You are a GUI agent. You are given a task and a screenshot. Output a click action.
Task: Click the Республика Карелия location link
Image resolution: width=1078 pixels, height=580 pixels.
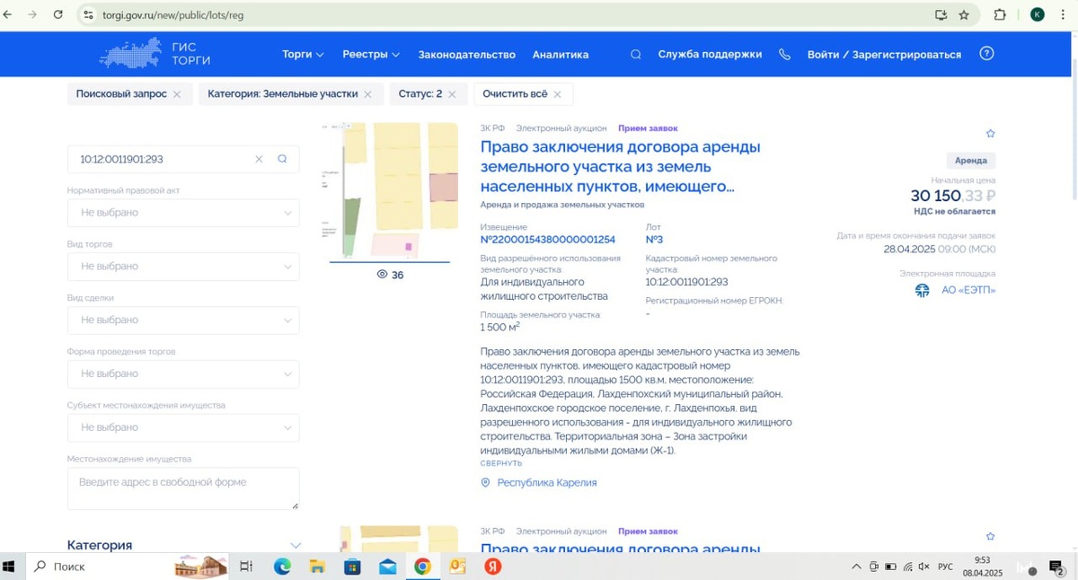(x=546, y=483)
